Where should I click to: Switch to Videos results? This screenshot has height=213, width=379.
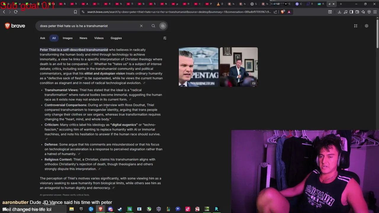99,38
